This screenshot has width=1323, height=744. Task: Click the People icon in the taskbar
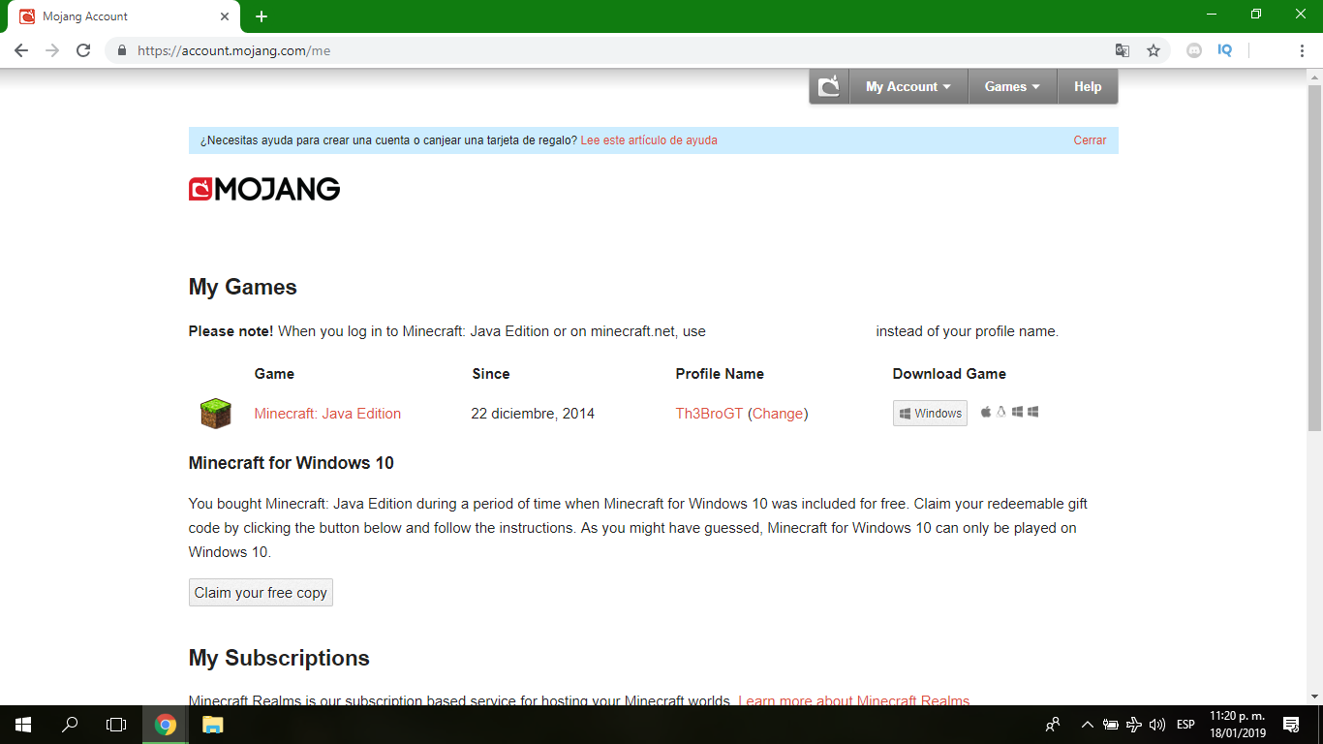coord(1053,725)
